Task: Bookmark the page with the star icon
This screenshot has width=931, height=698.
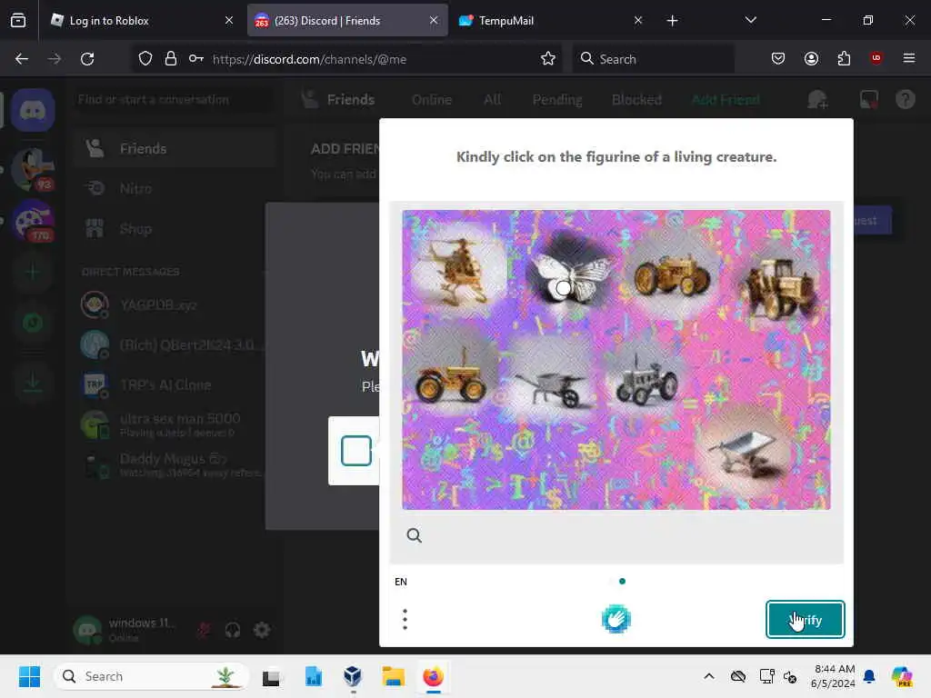Action: [548, 59]
